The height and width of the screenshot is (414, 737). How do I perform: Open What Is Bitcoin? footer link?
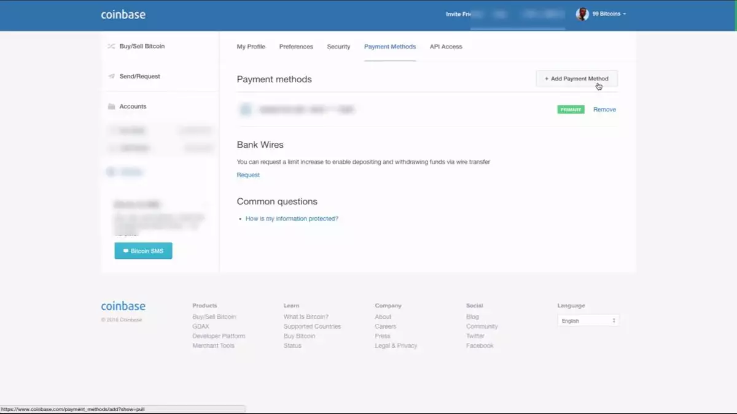coord(306,316)
